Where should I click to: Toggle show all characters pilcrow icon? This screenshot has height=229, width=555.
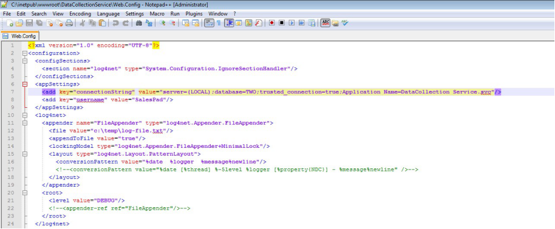click(219, 23)
